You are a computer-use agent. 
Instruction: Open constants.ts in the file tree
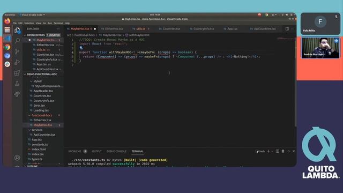tap(40, 144)
